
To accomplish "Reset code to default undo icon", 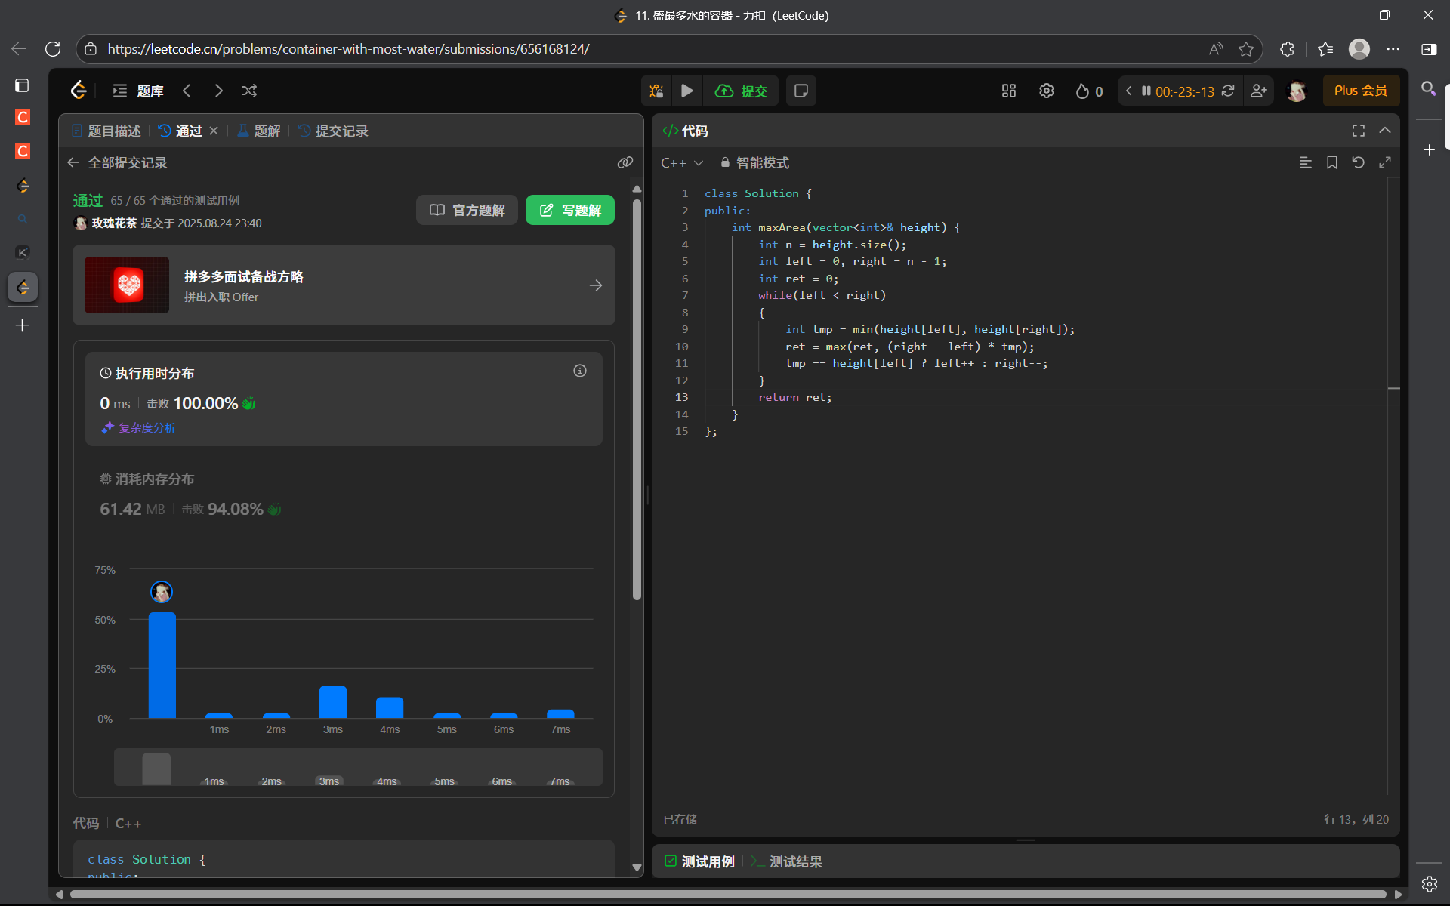I will click(1358, 162).
